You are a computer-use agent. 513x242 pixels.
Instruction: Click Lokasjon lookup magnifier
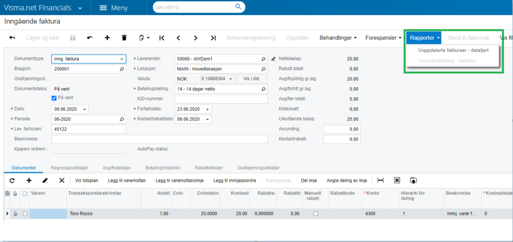[x=263, y=69]
